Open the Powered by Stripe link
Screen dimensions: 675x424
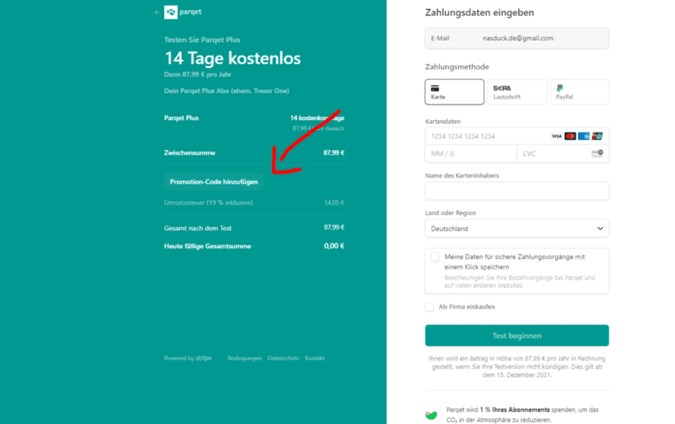click(x=188, y=358)
